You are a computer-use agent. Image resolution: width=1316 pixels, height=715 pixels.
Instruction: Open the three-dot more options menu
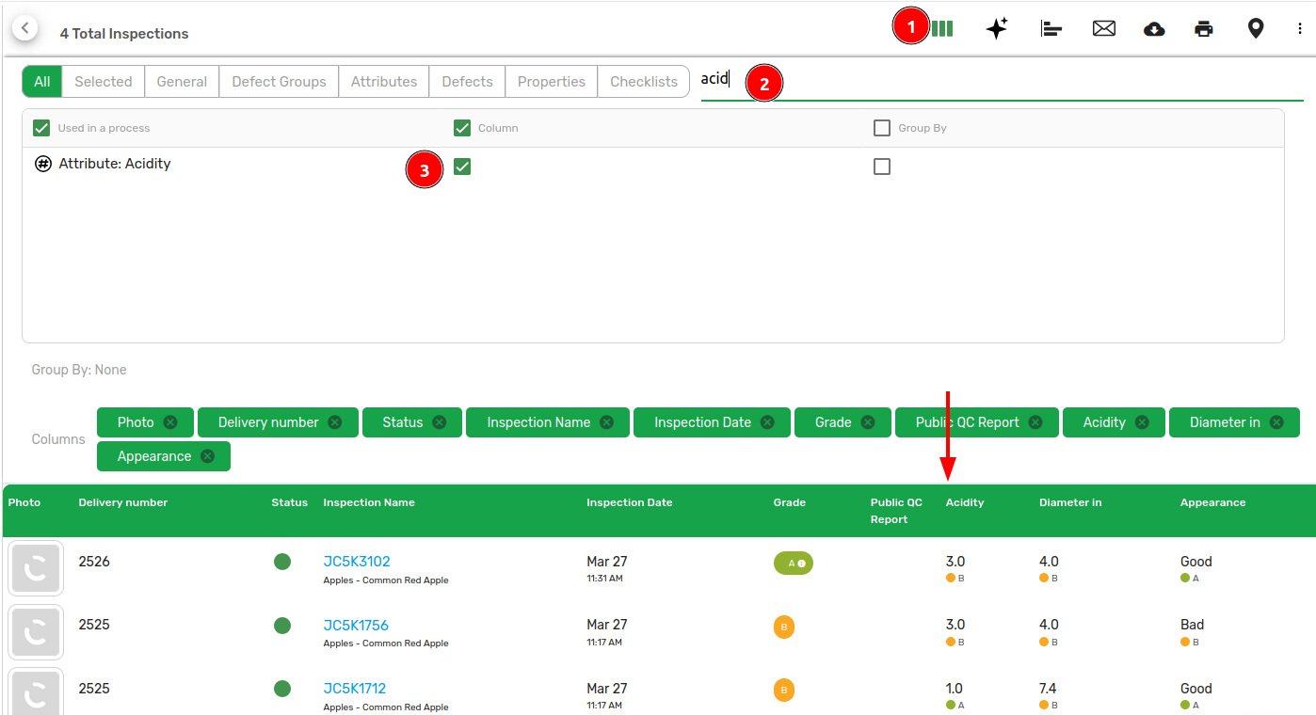tap(1300, 29)
